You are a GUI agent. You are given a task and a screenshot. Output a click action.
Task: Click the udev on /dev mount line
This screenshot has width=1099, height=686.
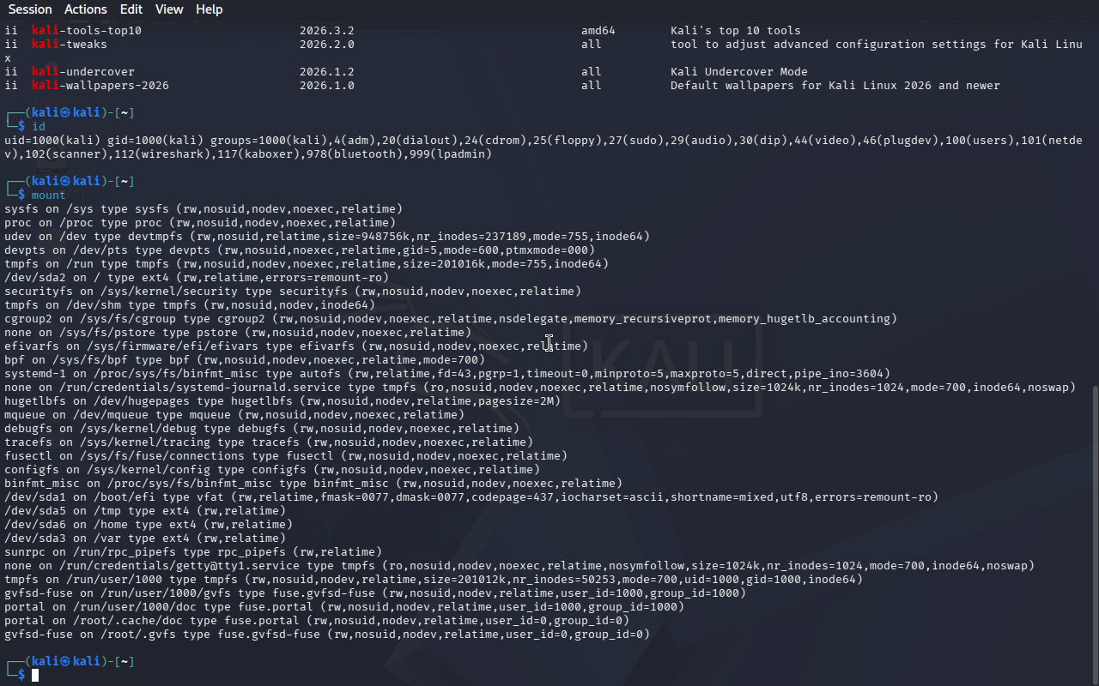coord(327,237)
